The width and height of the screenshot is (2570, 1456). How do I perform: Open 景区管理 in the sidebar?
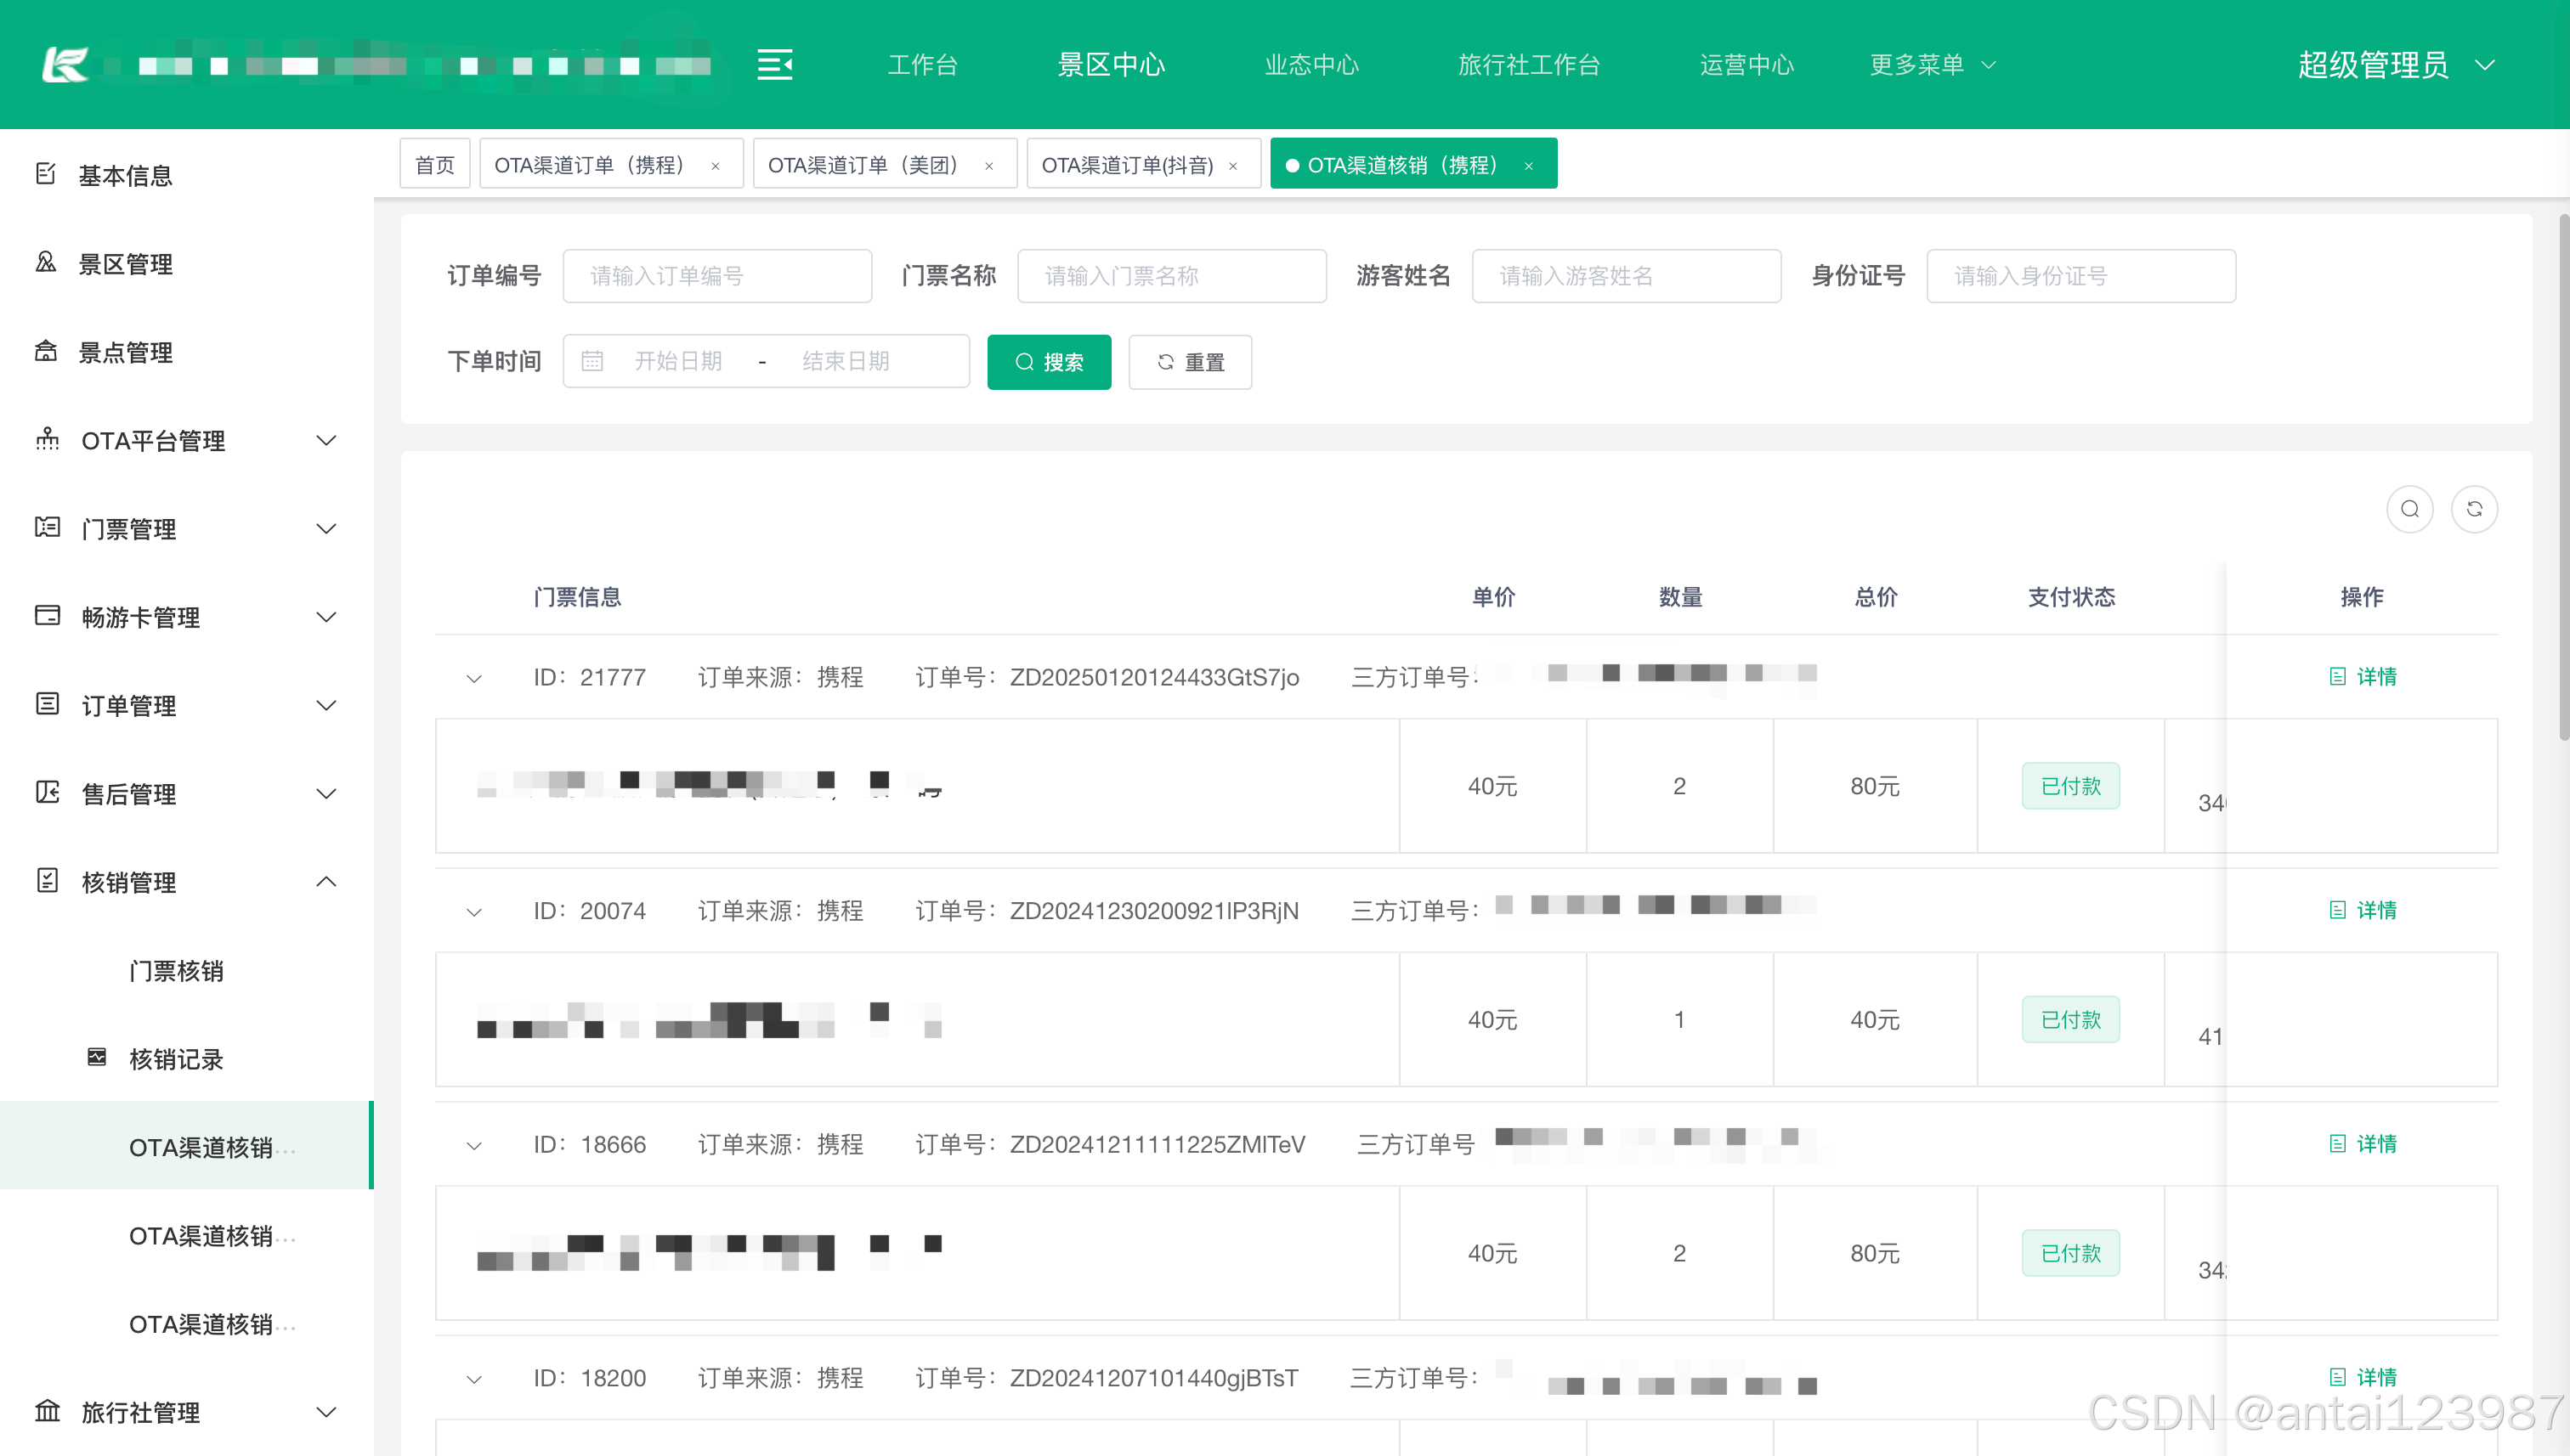pyautogui.click(x=125, y=264)
